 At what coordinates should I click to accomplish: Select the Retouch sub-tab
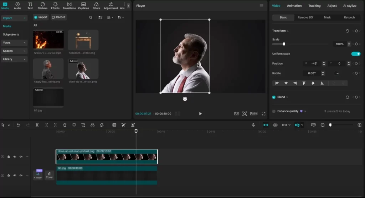tap(349, 17)
